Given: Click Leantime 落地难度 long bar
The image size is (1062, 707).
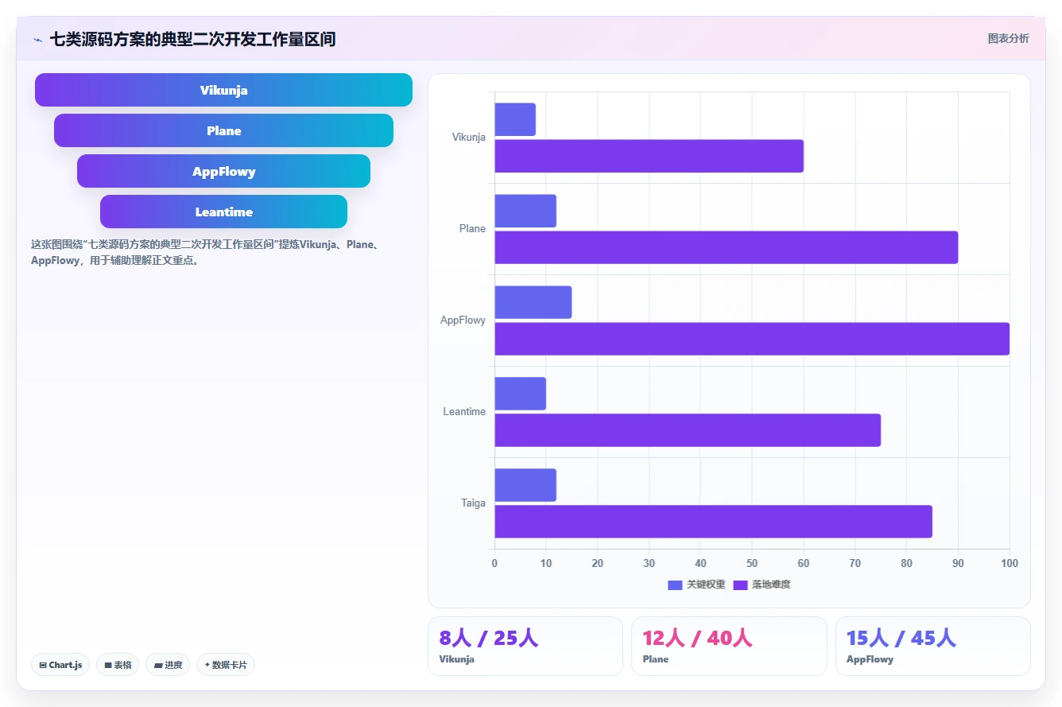Looking at the screenshot, I should (x=688, y=430).
